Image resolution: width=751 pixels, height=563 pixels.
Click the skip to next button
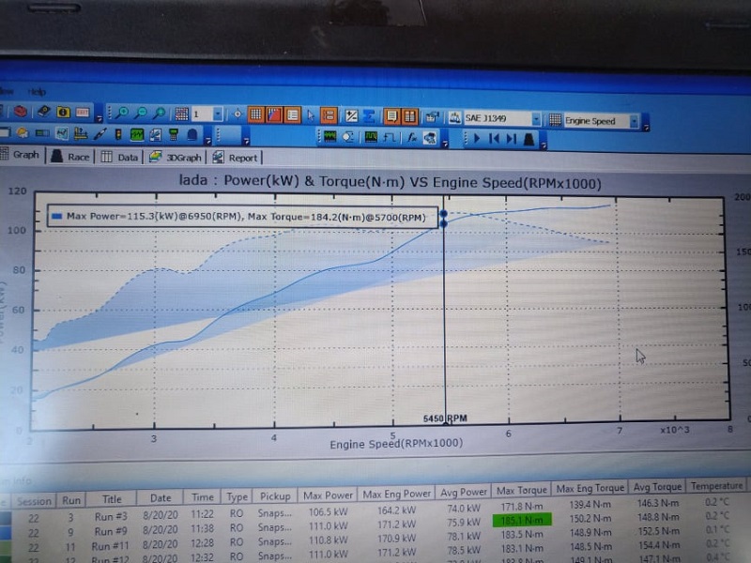[511, 139]
